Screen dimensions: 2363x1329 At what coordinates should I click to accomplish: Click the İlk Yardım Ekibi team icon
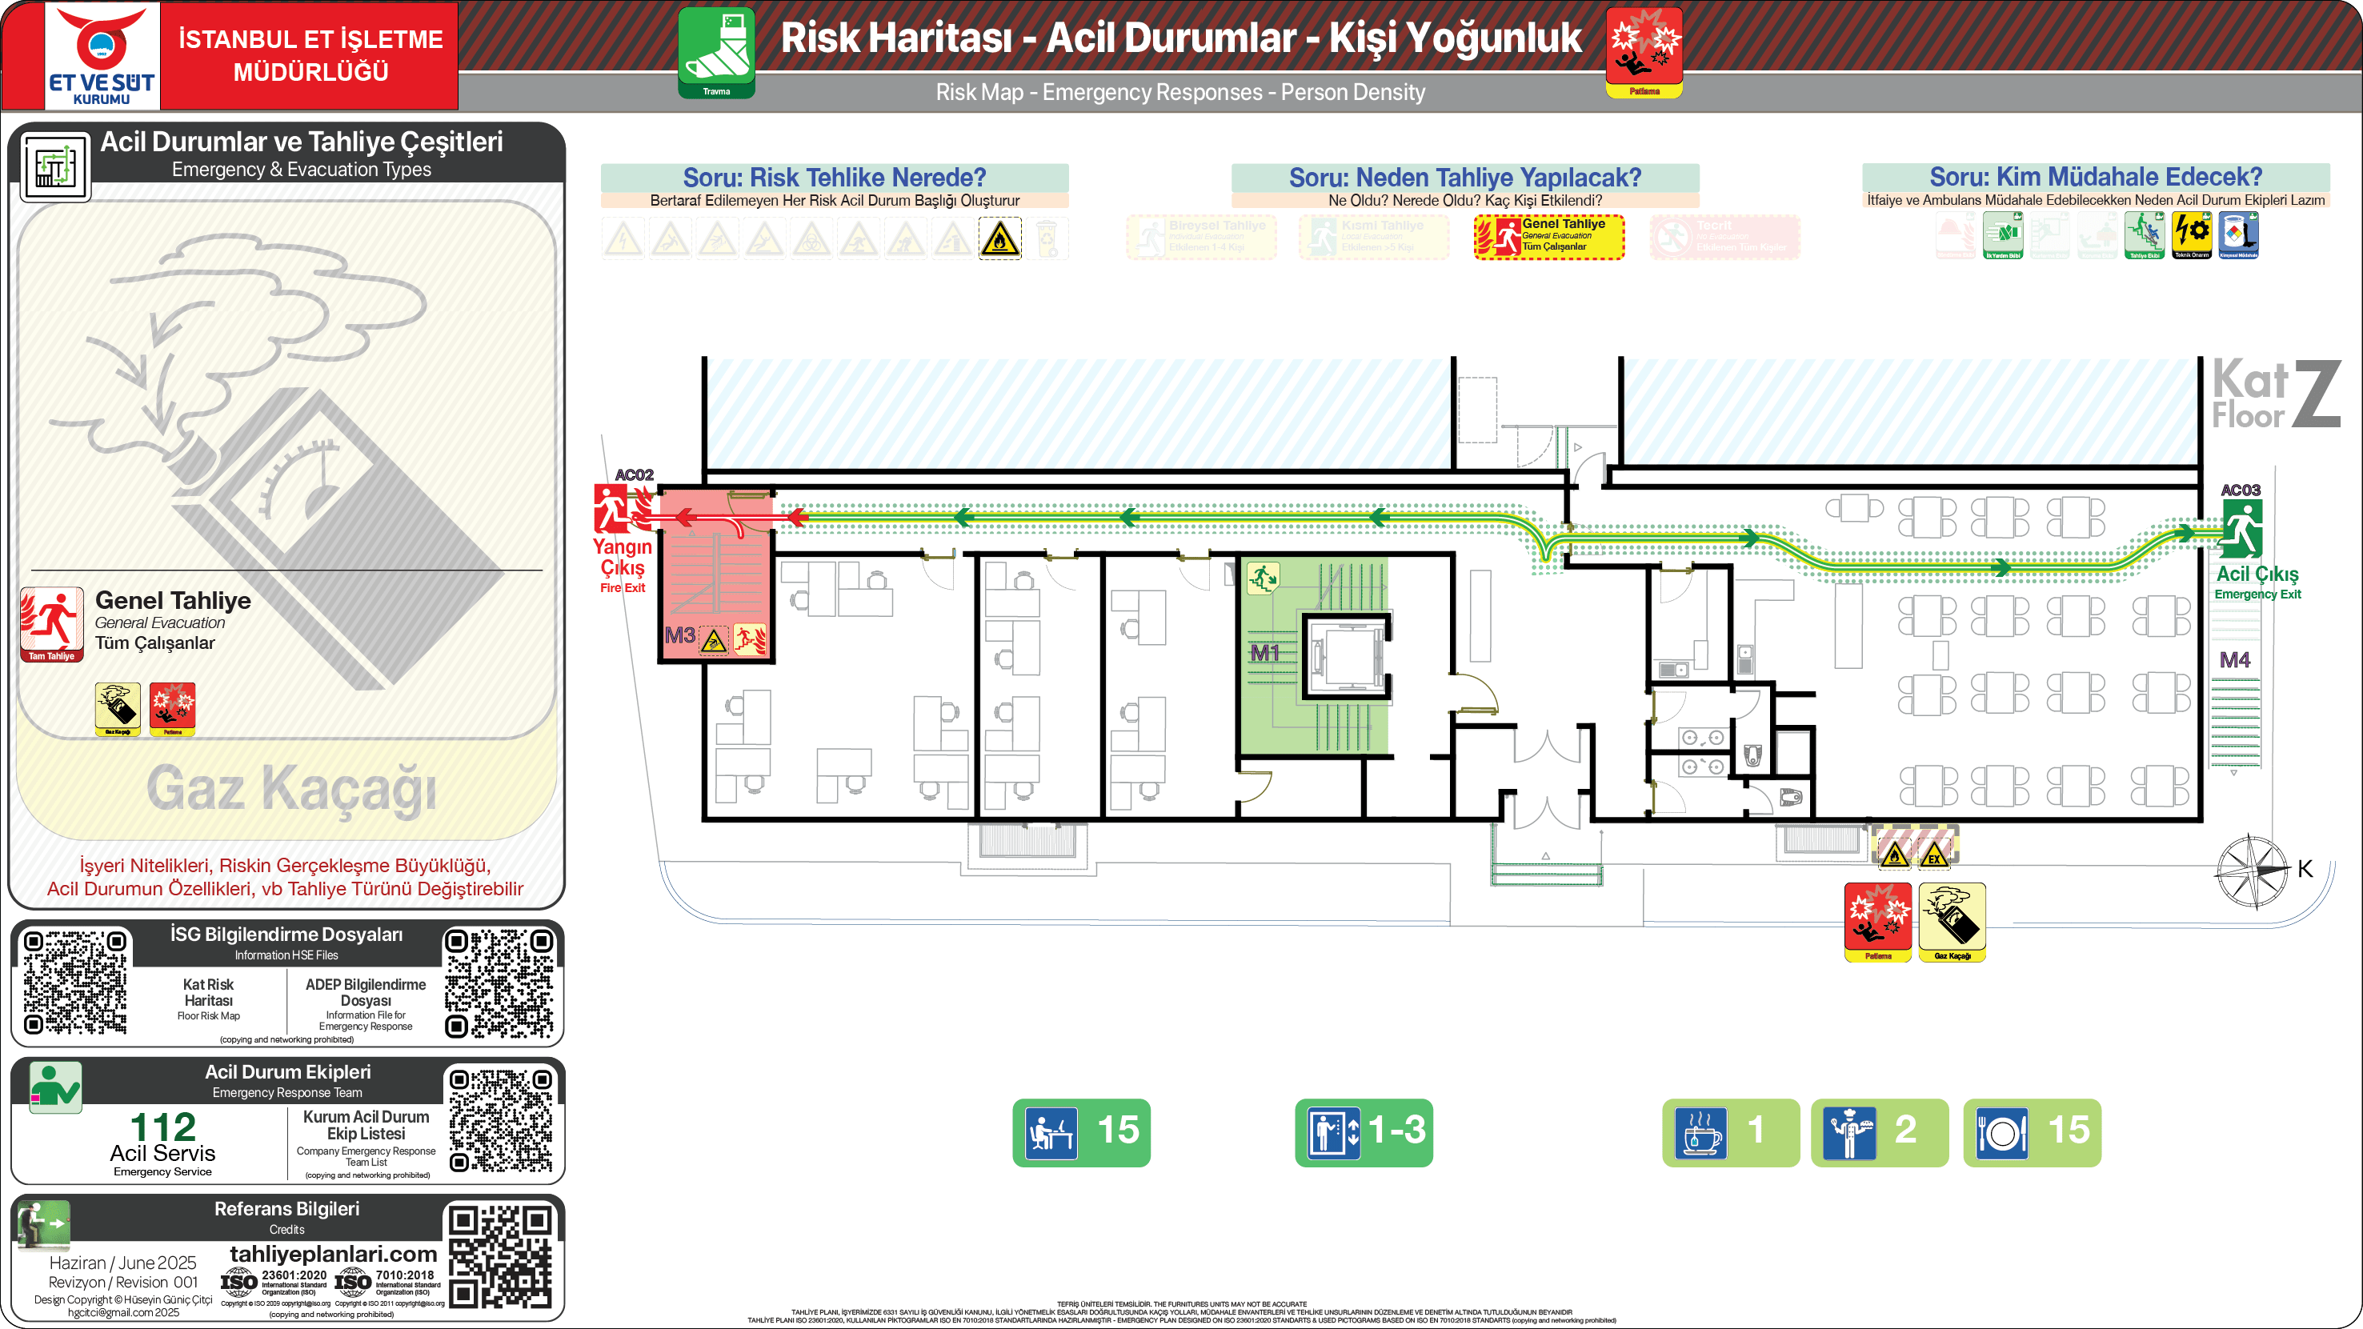(2002, 236)
